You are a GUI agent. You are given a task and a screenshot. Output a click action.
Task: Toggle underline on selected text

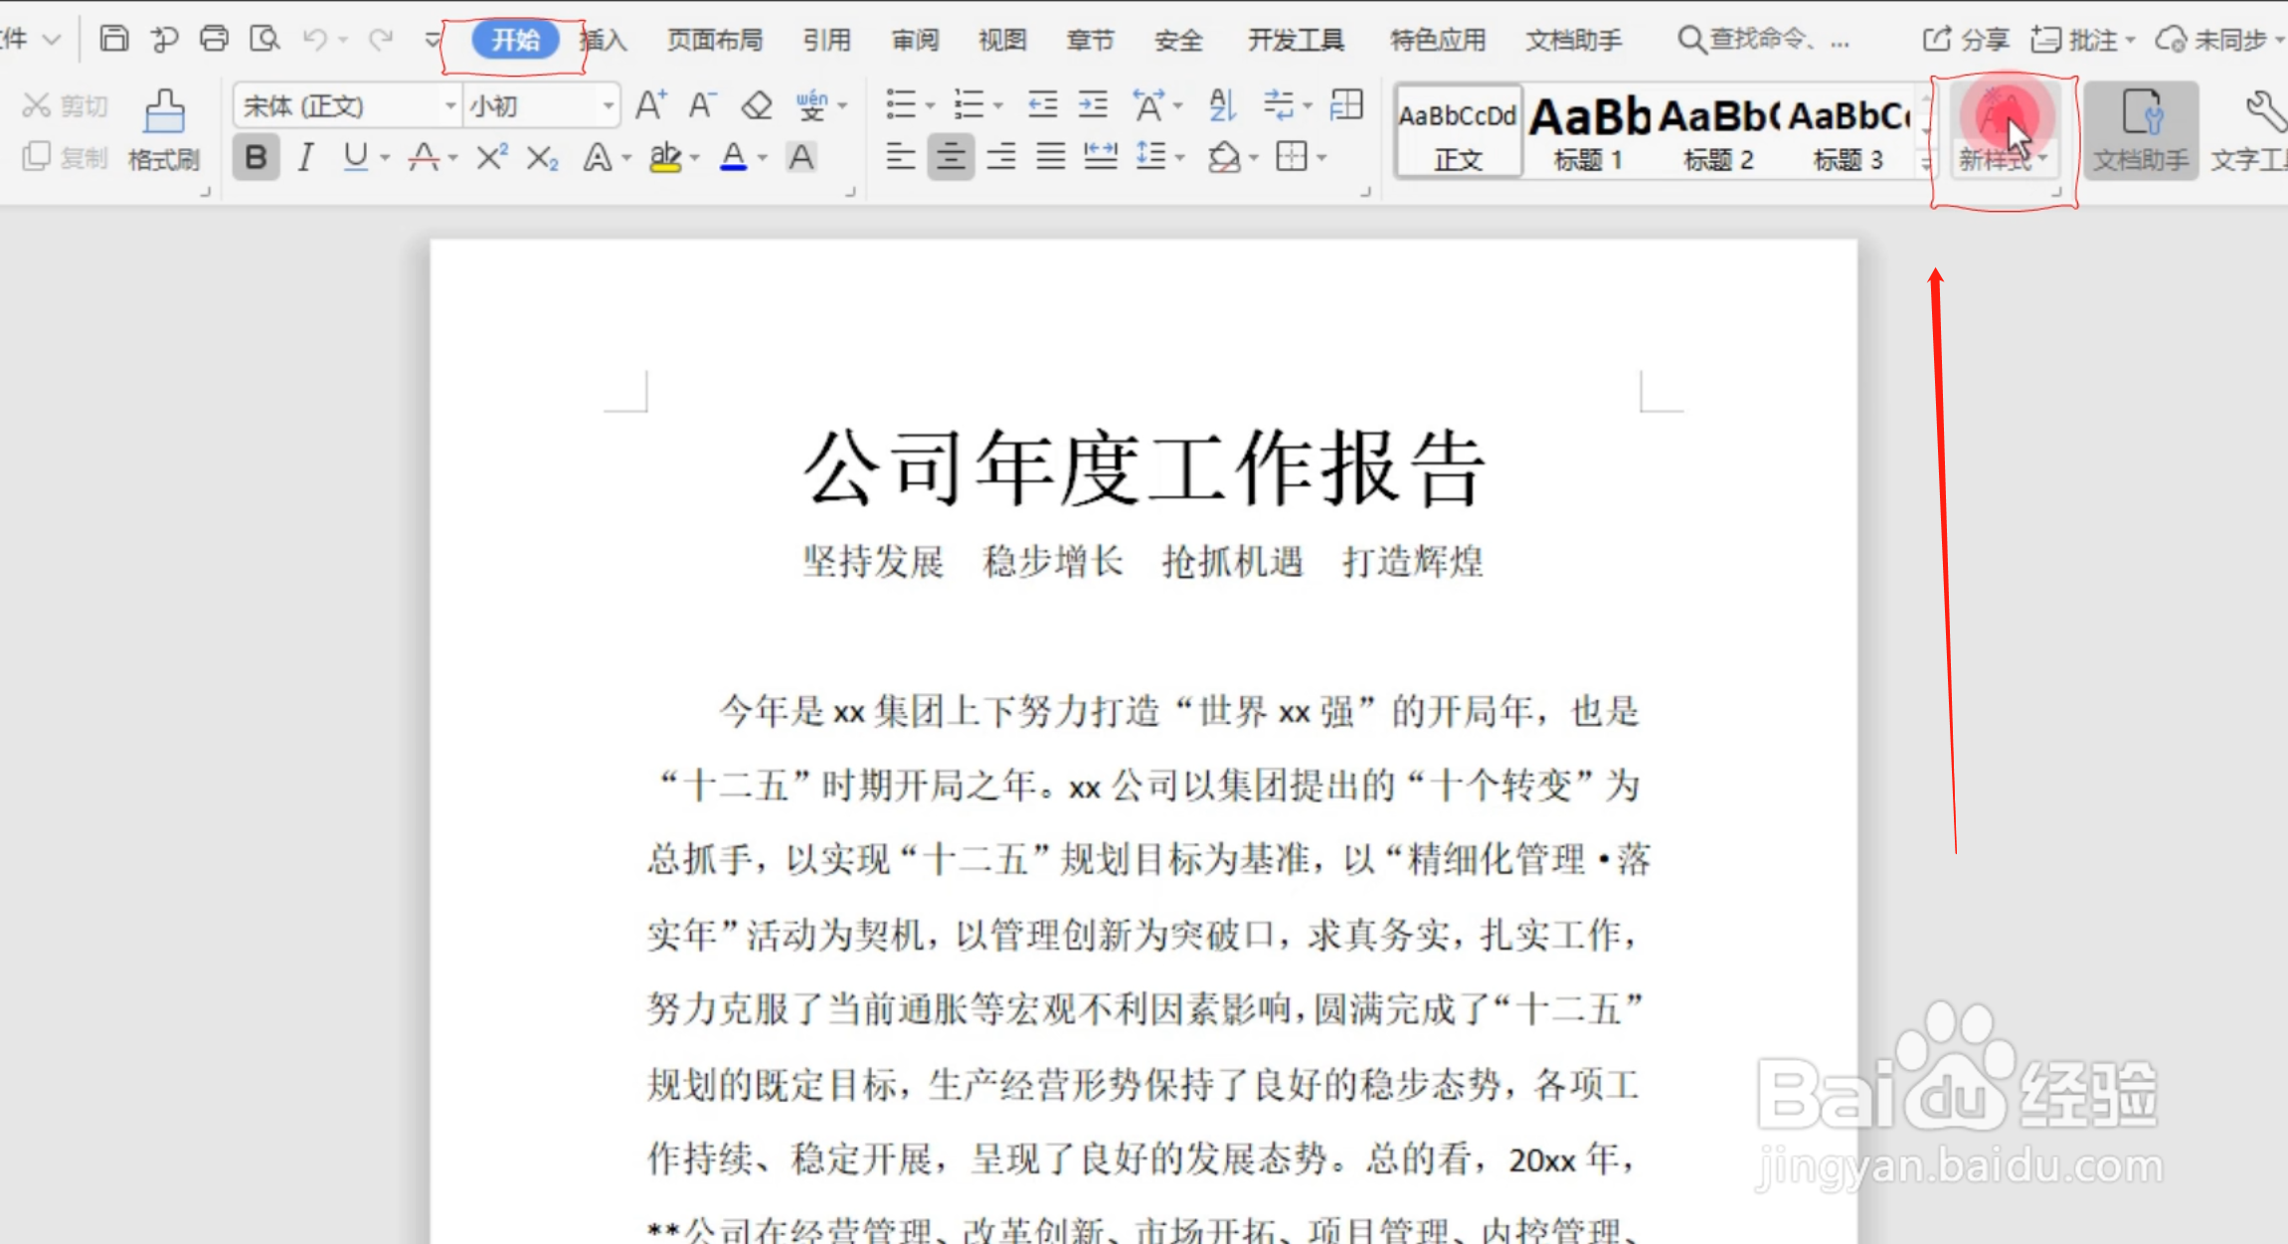coord(354,156)
